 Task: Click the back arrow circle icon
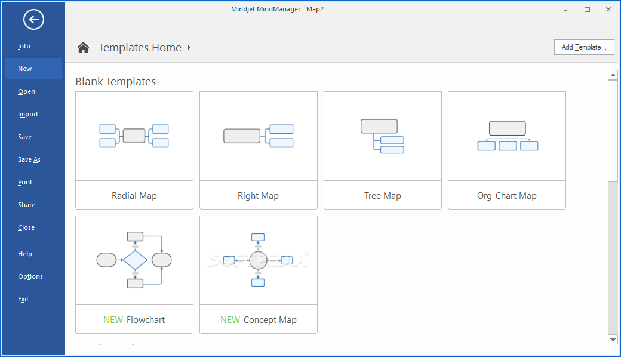33,19
